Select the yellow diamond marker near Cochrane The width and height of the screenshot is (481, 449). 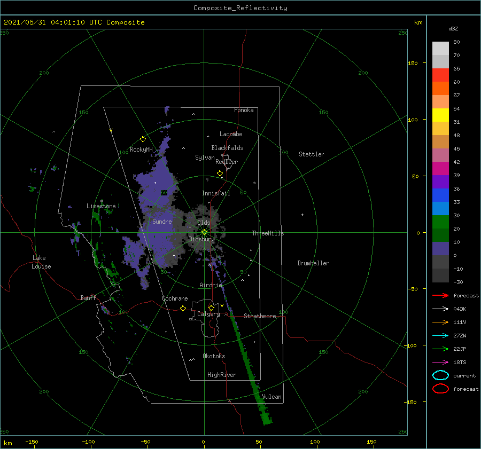point(183,309)
